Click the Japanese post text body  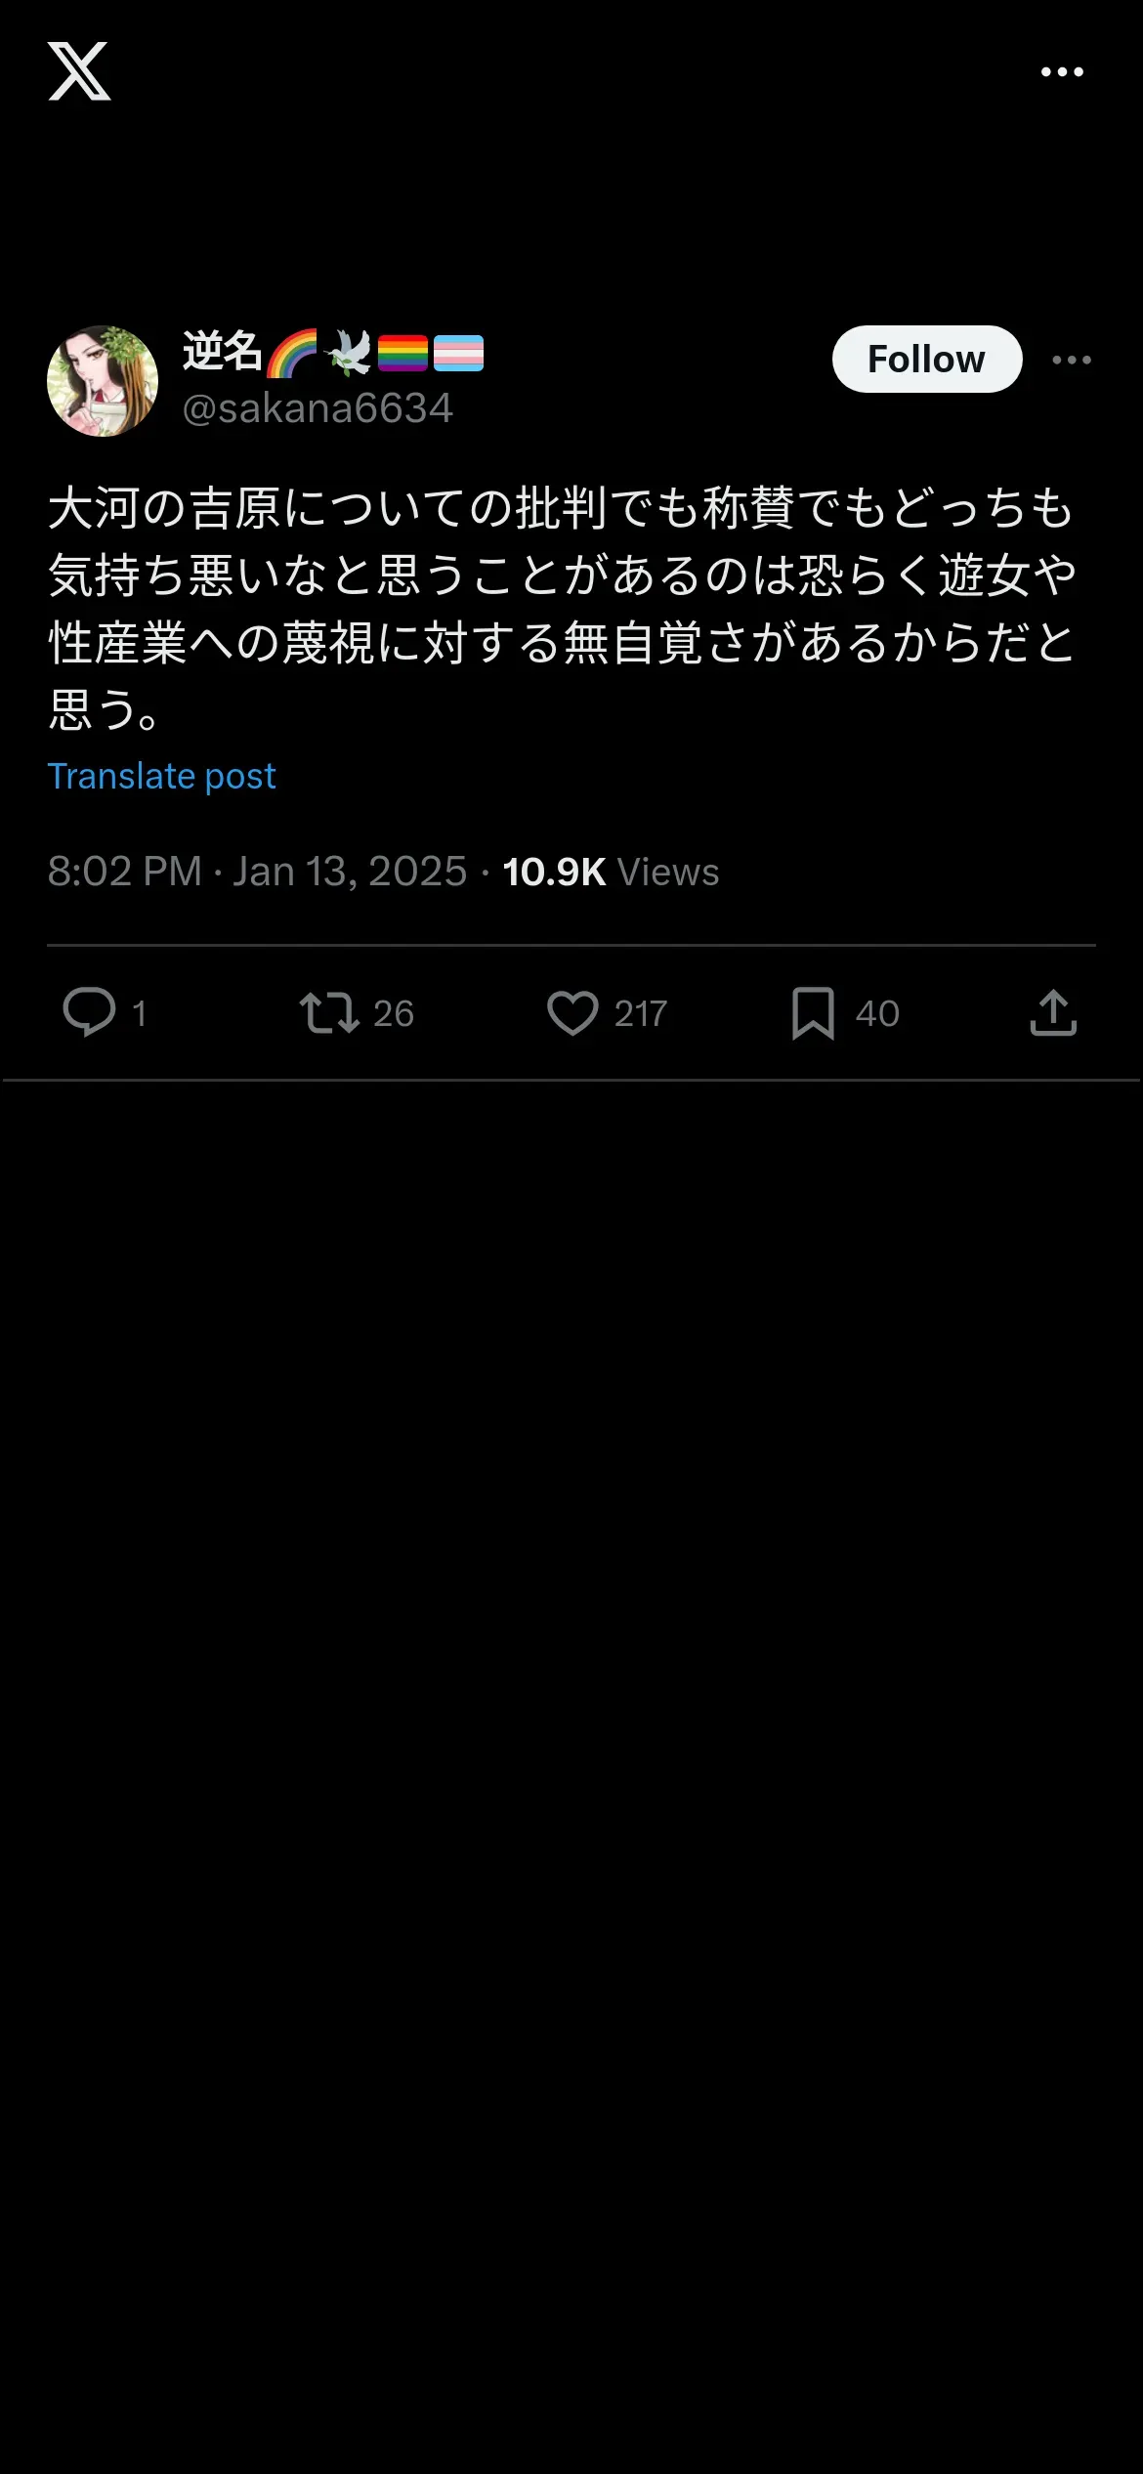tap(562, 608)
